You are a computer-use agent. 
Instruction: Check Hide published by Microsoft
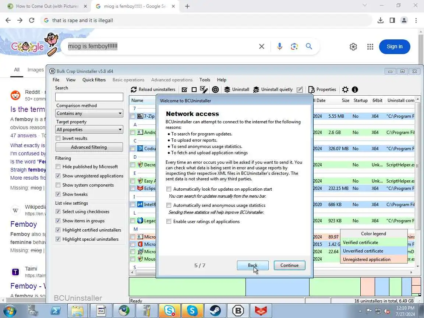(x=58, y=167)
